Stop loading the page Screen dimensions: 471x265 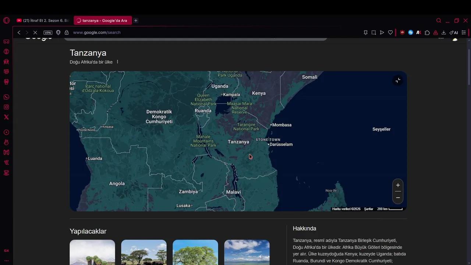coord(35,32)
